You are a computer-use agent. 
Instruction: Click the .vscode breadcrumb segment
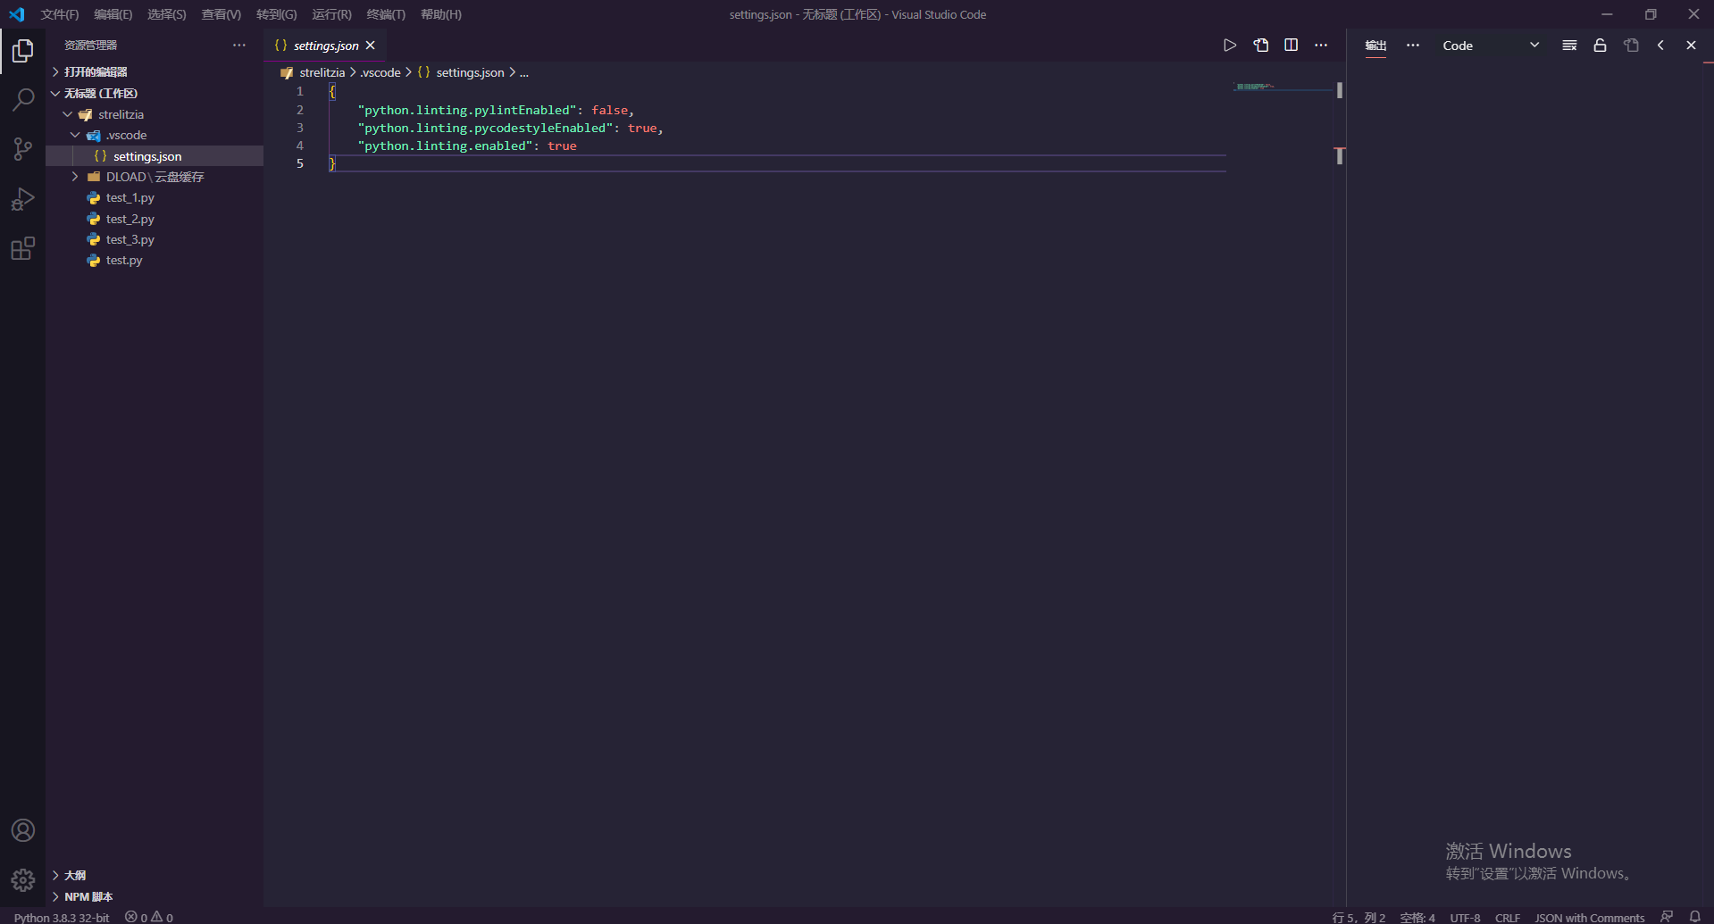click(x=380, y=72)
